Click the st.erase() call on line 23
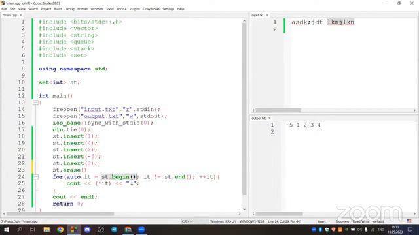The height and width of the screenshot is (235, 419). [x=69, y=170]
